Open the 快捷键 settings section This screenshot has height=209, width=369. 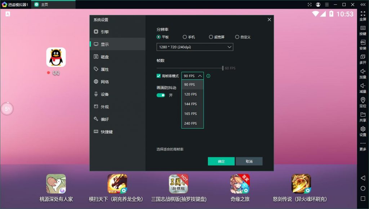click(107, 132)
